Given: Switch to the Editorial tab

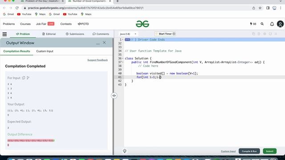Looking at the screenshot, I should 49,34.
